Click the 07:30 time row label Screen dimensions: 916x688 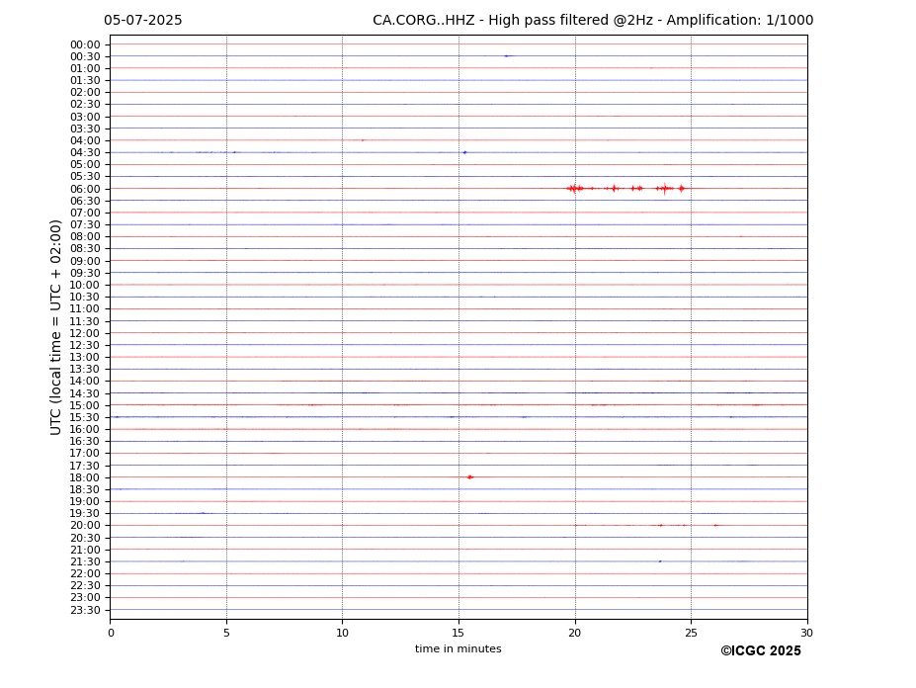click(85, 225)
